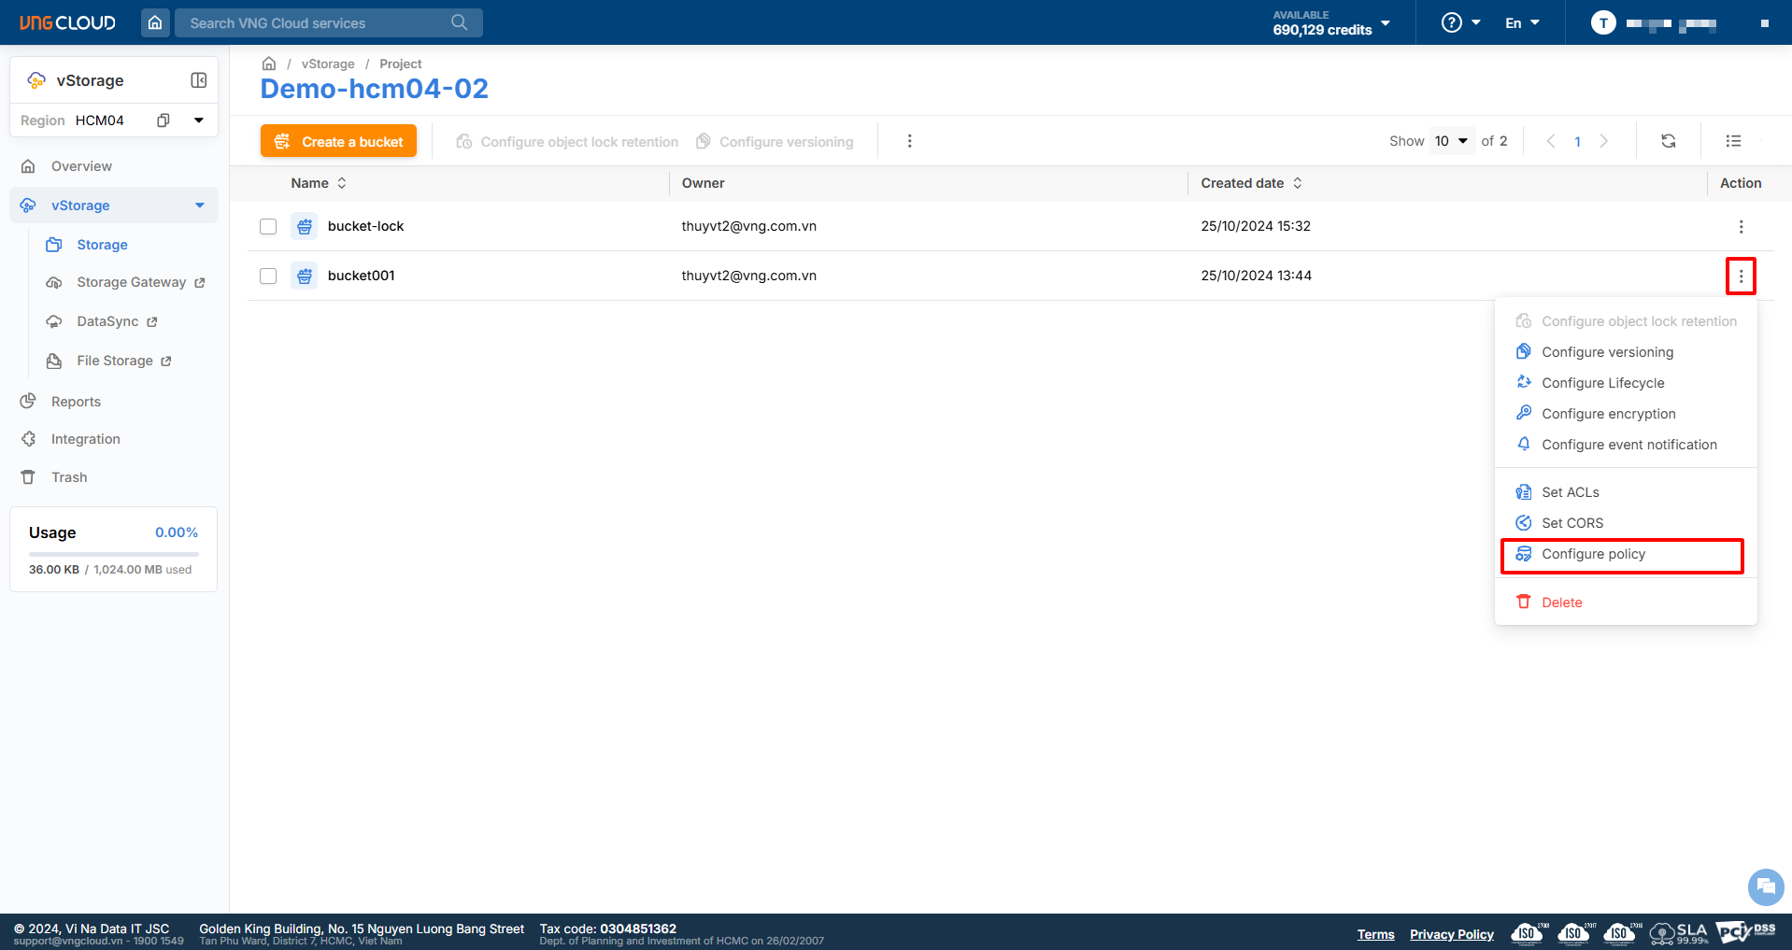This screenshot has width=1792, height=950.
Task: Select the bucket-lock checkbox
Action: pyautogui.click(x=268, y=227)
